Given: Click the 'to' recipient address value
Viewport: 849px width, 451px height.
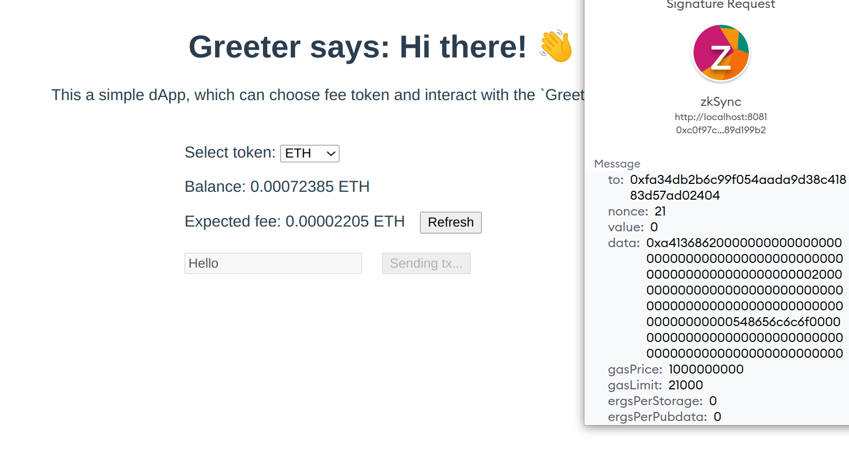Looking at the screenshot, I should coord(737,188).
